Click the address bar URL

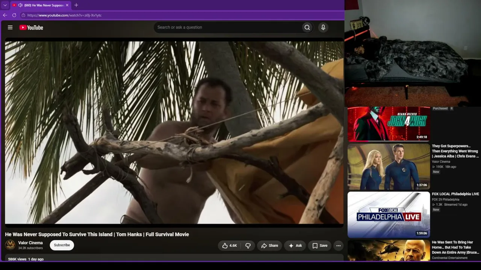[64, 15]
